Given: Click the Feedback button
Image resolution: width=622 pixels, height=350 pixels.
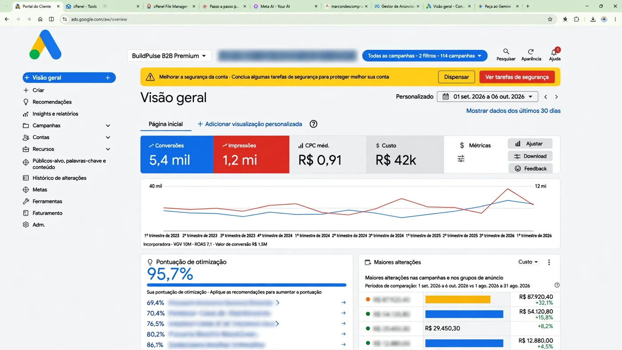Looking at the screenshot, I should click(x=530, y=168).
